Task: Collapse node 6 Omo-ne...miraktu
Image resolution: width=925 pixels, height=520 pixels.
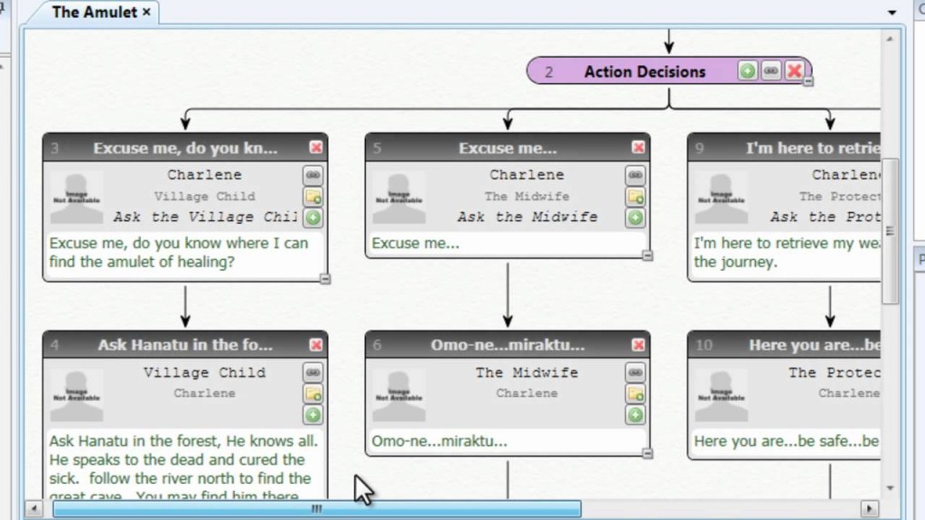Action: point(647,454)
